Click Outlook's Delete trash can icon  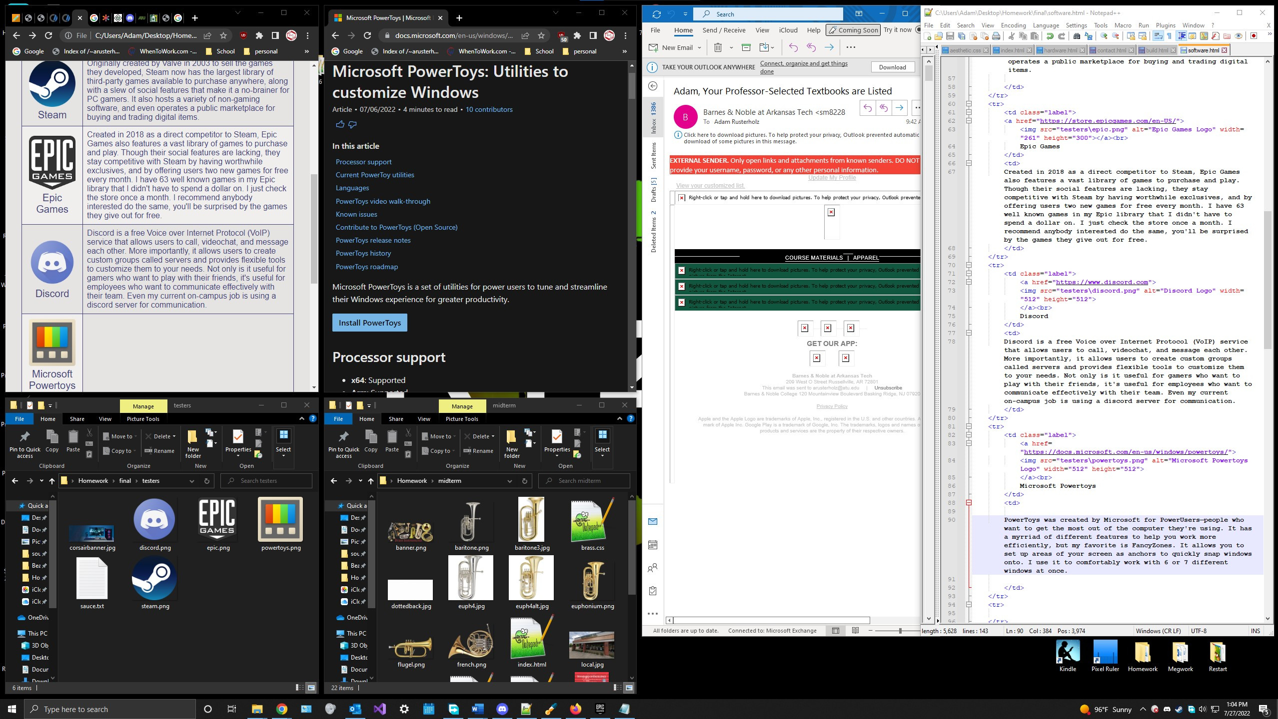tap(718, 47)
